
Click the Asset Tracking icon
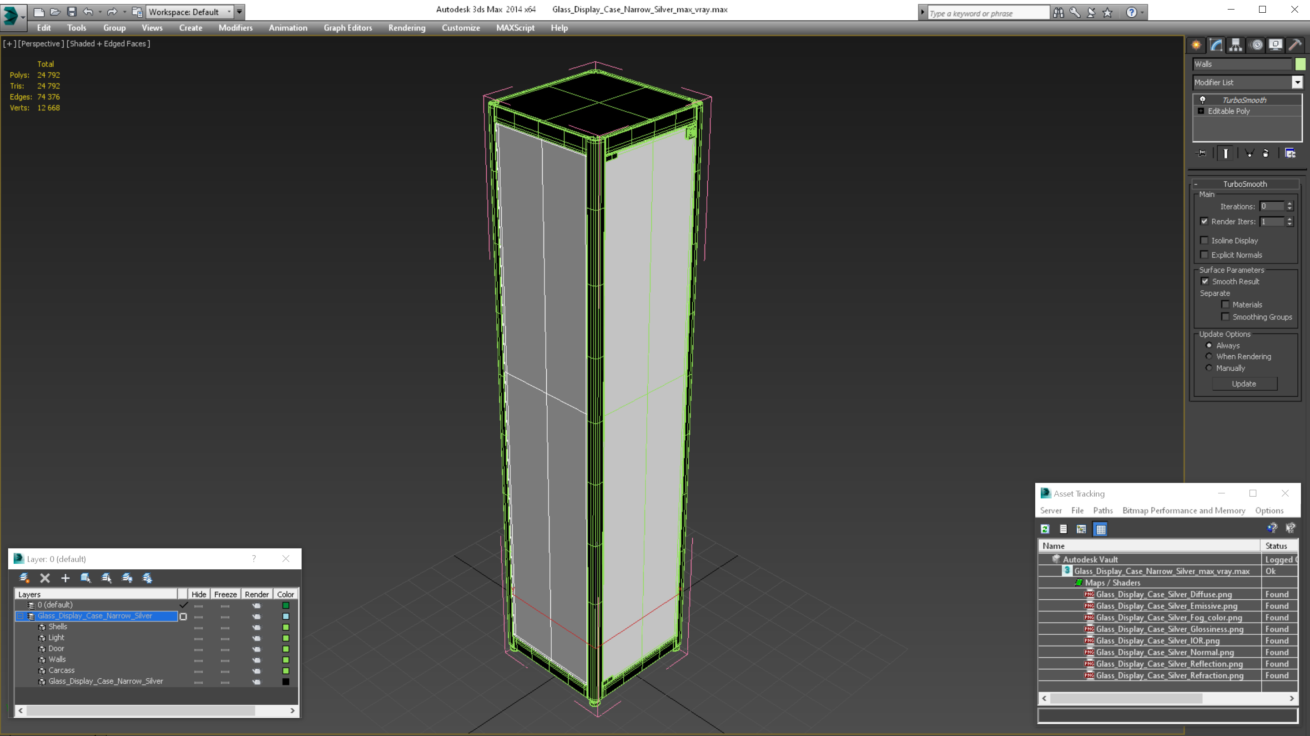[x=1045, y=493]
